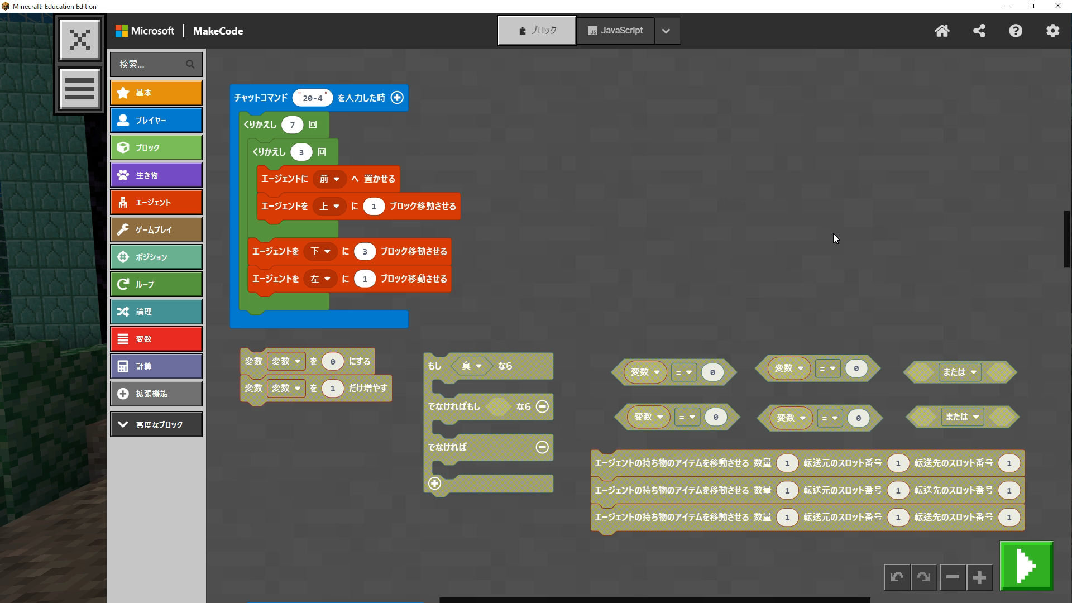
Task: Click the help question mark icon
Action: tap(1016, 31)
